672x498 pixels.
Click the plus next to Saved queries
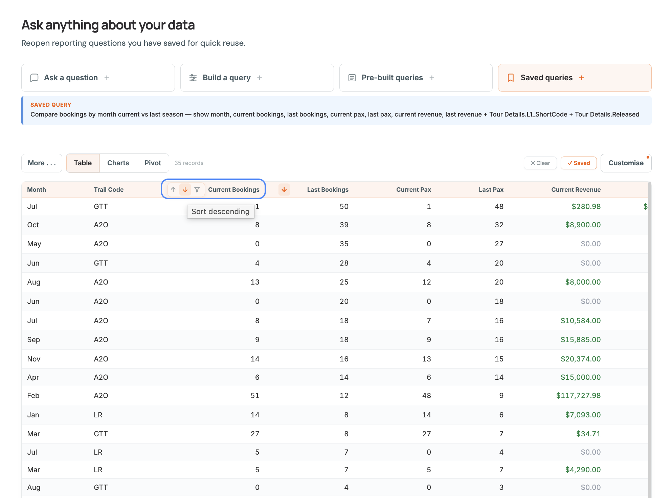581,78
